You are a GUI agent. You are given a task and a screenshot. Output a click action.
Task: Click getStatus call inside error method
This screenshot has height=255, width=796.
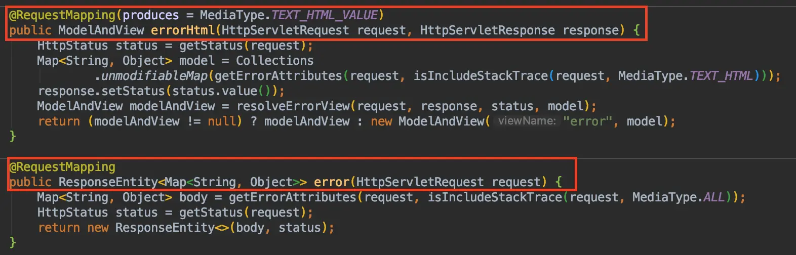[212, 212]
